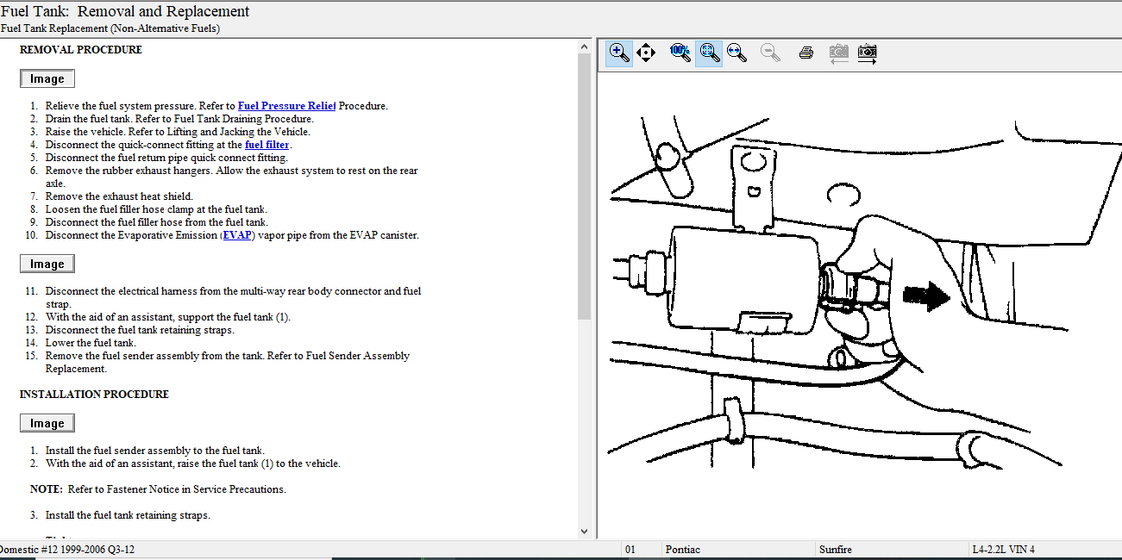Click status bar engine 'L4-2.2L VIN 4'
Viewport: 1122px width, 560px height.
tap(1003, 550)
